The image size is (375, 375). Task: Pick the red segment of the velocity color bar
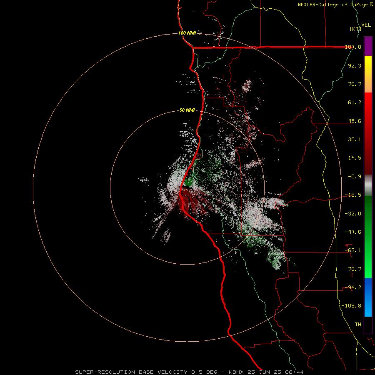[368, 133]
